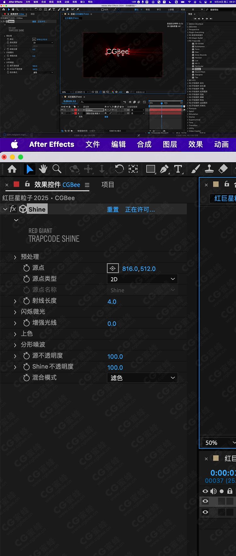Select the Hand tool in the enlarged toolbar
The height and width of the screenshot is (556, 236).
tap(43, 169)
